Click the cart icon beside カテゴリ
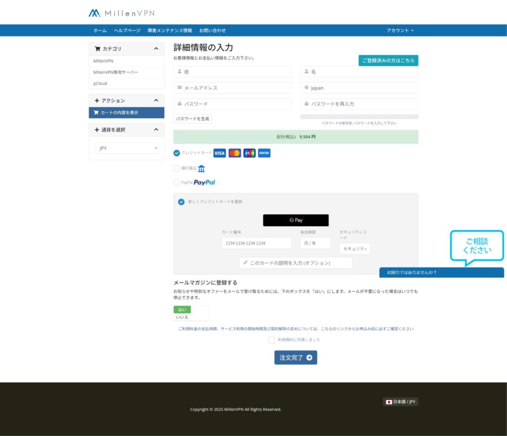This screenshot has height=436, width=507. click(98, 49)
